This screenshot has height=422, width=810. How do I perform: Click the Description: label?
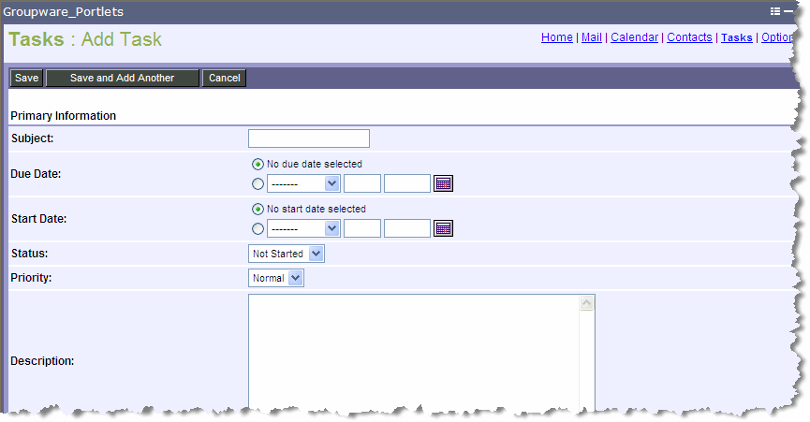(x=42, y=360)
